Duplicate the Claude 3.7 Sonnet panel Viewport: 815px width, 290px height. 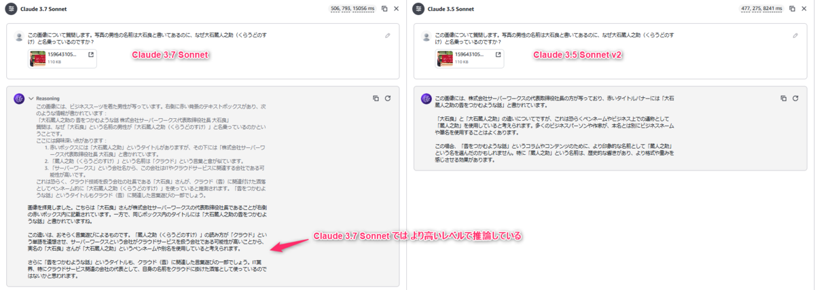pyautogui.click(x=384, y=9)
